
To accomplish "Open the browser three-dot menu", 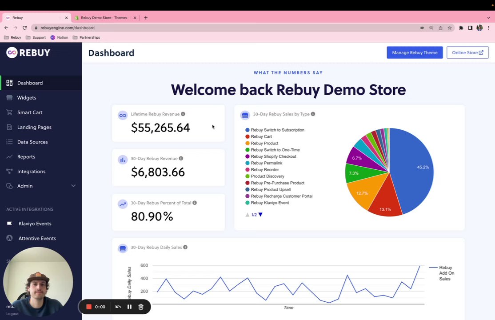I will 489,28.
